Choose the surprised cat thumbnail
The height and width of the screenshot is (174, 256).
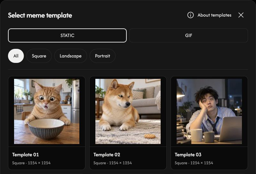(x=47, y=111)
